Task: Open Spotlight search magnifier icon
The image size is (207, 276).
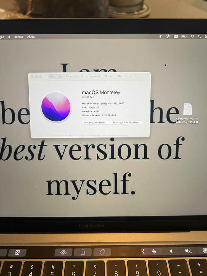Action: point(200,36)
